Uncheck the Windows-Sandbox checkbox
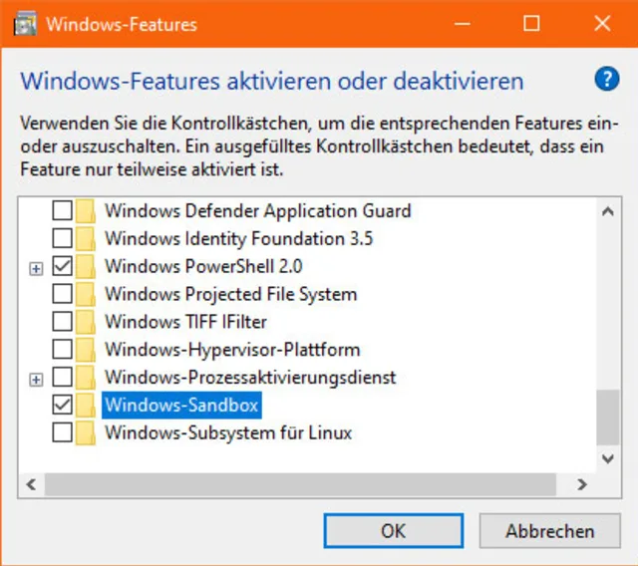The width and height of the screenshot is (638, 566). (x=62, y=406)
